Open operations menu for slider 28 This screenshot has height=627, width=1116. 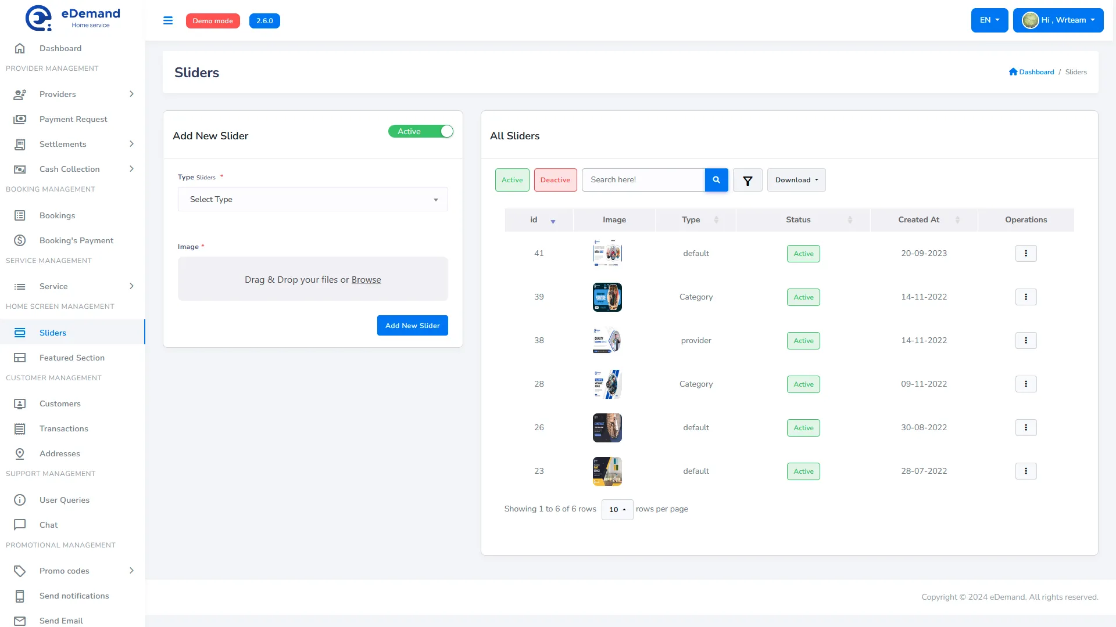(x=1026, y=384)
